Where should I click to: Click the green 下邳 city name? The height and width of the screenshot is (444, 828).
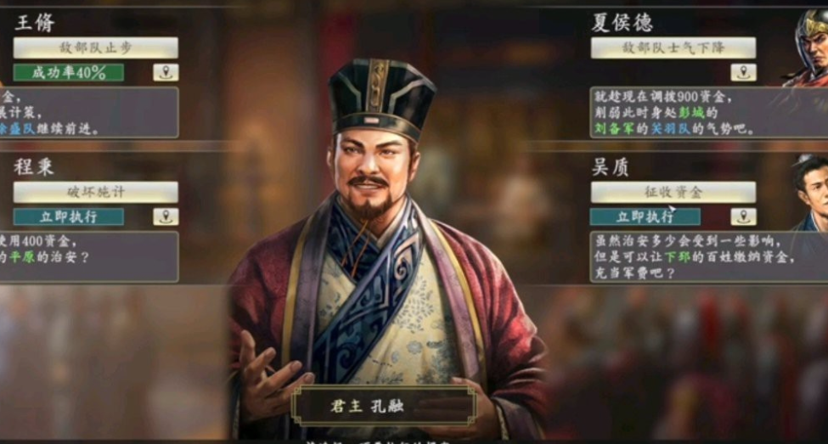click(678, 257)
